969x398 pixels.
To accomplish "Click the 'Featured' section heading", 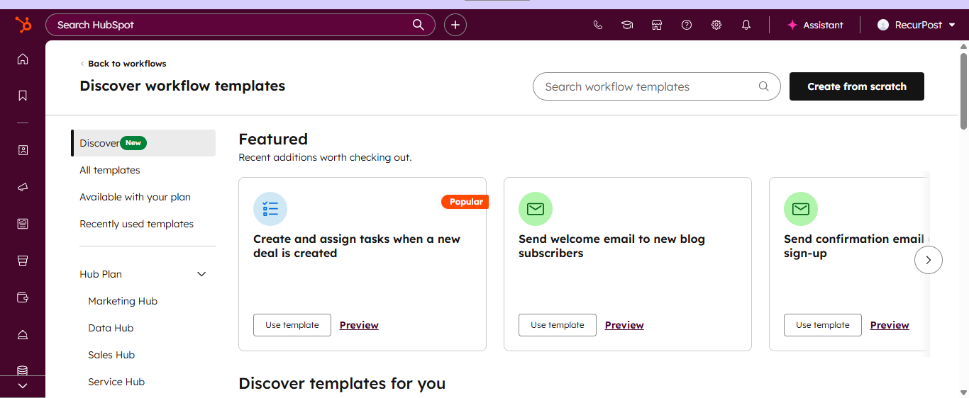I will click(273, 139).
